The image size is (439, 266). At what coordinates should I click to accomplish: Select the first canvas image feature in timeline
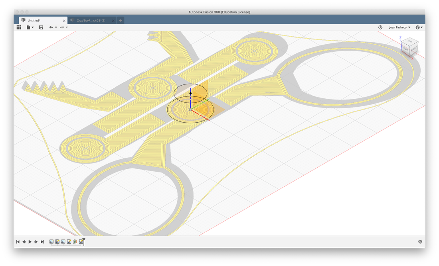pyautogui.click(x=51, y=242)
